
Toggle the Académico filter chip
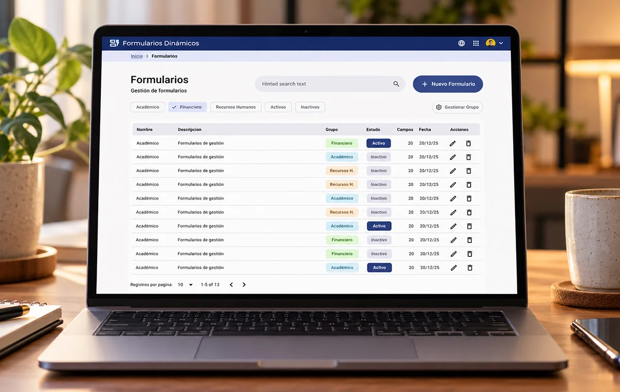tap(148, 107)
